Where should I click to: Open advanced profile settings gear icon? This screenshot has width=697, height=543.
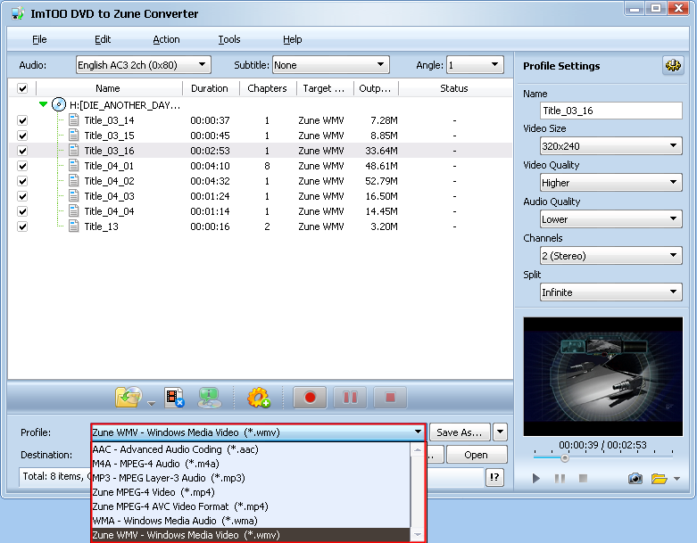click(673, 66)
